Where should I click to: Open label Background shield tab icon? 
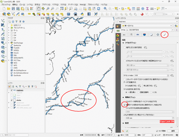pyautogui.click(x=144, y=35)
